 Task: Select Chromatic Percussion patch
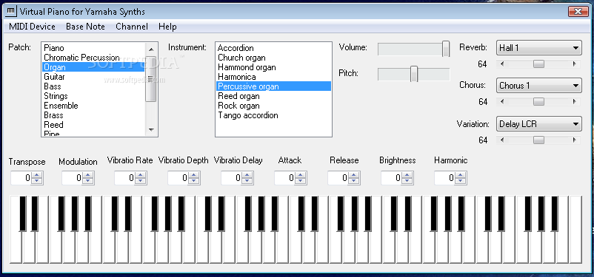93,58
